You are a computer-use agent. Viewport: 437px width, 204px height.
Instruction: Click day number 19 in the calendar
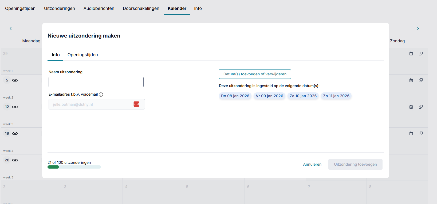(7, 133)
